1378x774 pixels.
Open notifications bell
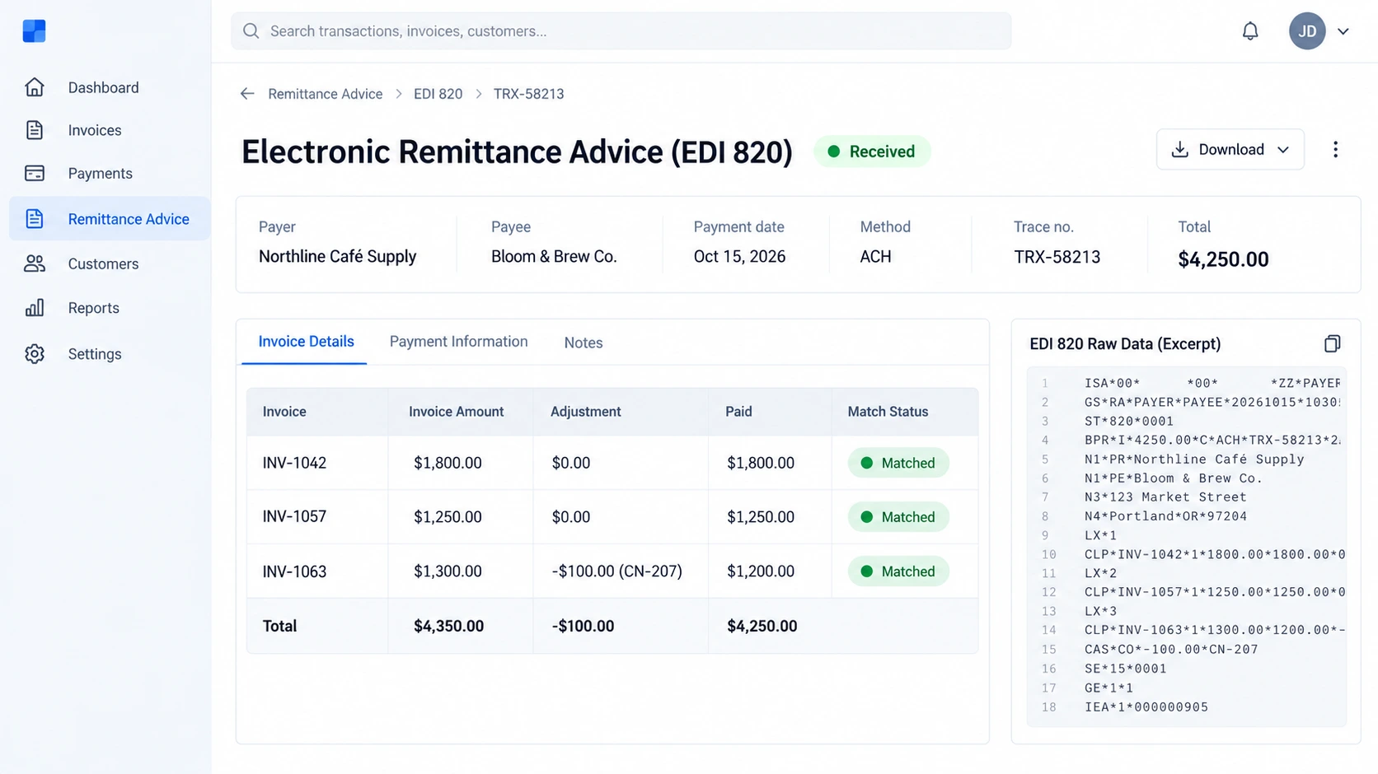tap(1250, 31)
